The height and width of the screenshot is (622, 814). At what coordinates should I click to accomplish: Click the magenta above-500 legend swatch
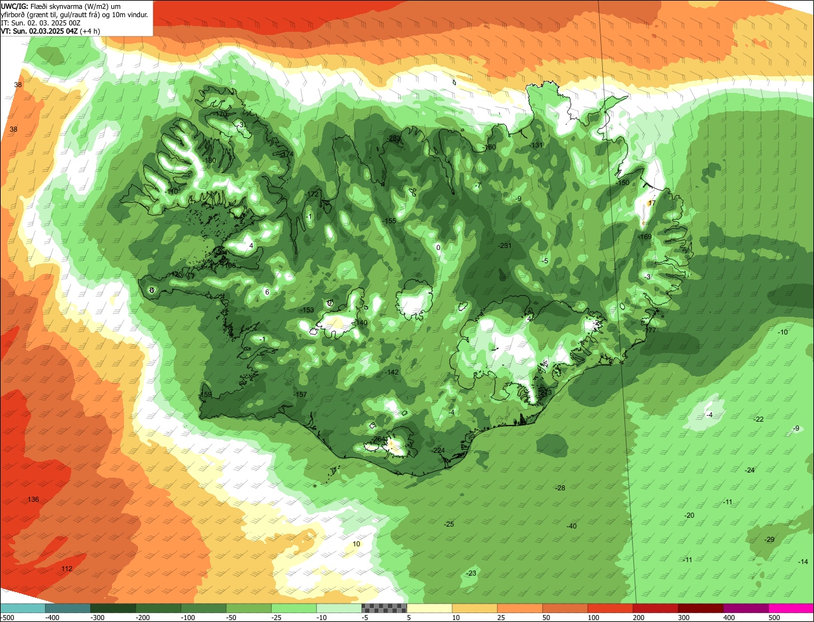(x=791, y=608)
